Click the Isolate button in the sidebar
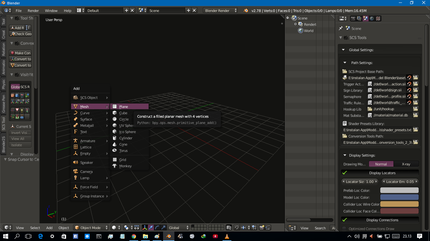 20,145
